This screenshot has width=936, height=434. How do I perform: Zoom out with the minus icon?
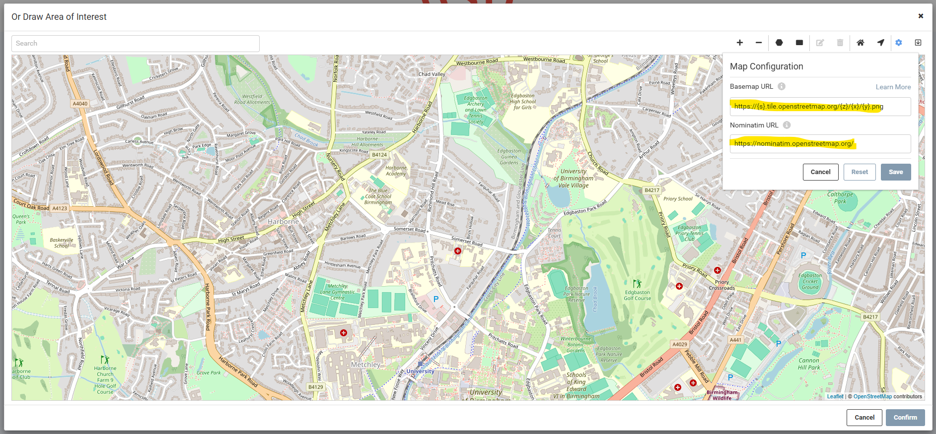(759, 43)
